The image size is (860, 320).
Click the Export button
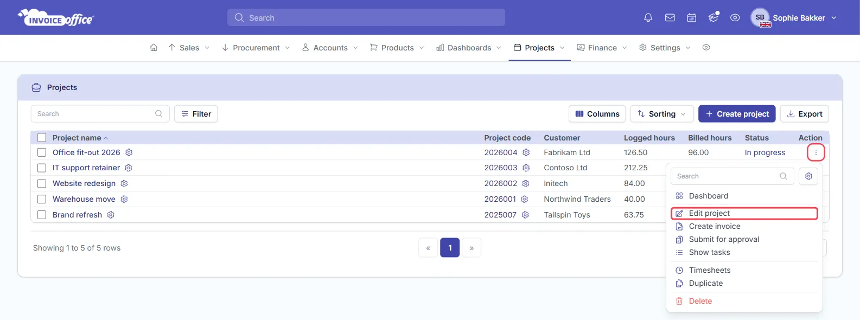805,114
